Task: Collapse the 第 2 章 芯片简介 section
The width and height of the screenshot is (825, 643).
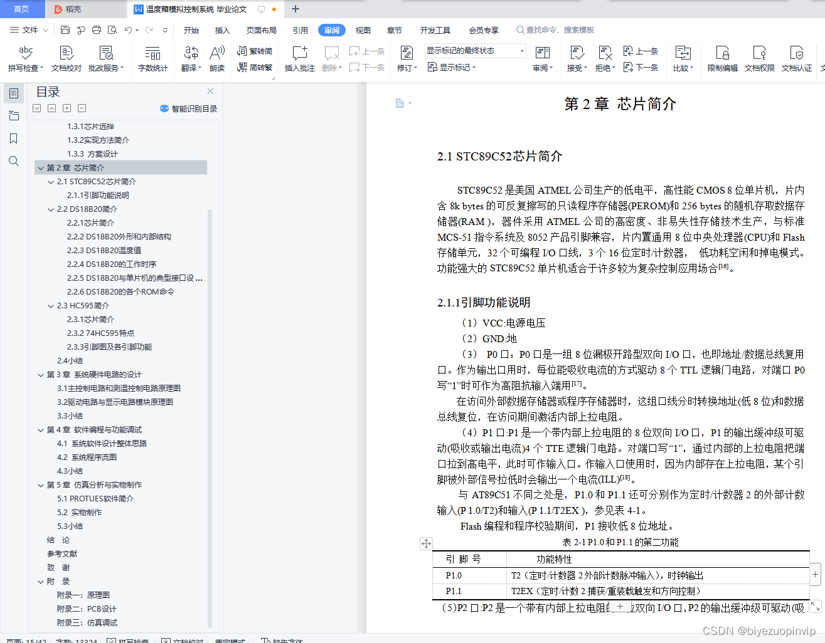Action: tap(41, 167)
